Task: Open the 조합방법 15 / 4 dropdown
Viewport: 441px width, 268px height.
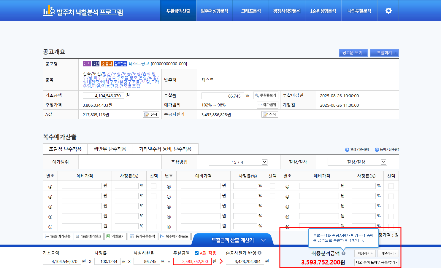Action: [x=238, y=162]
